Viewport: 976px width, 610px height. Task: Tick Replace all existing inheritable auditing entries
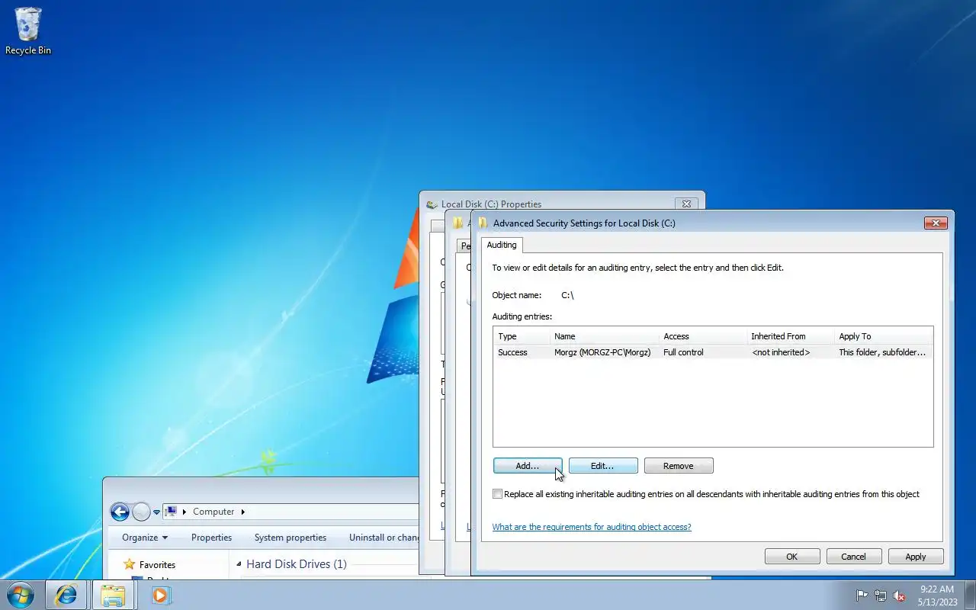tap(498, 494)
